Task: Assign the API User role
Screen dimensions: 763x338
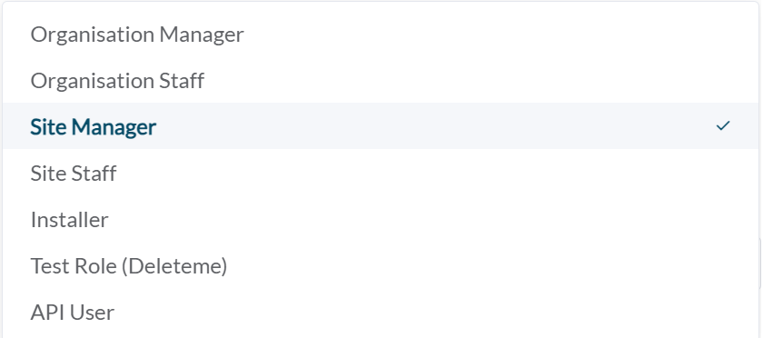Action: [x=381, y=313]
